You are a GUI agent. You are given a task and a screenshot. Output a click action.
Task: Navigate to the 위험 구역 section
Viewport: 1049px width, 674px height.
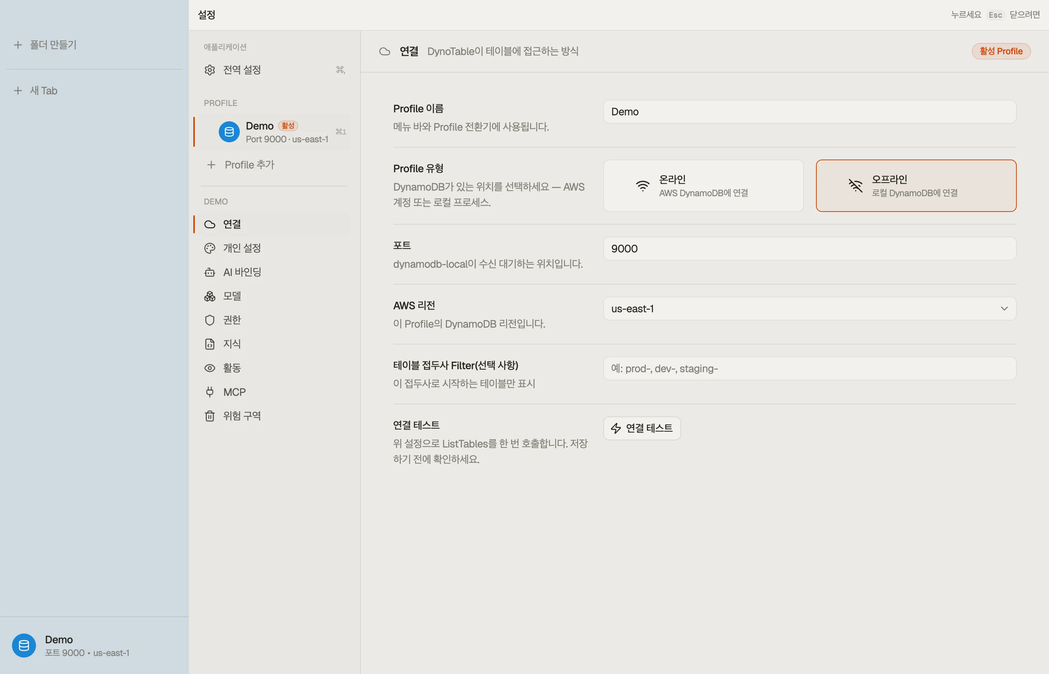(274, 416)
